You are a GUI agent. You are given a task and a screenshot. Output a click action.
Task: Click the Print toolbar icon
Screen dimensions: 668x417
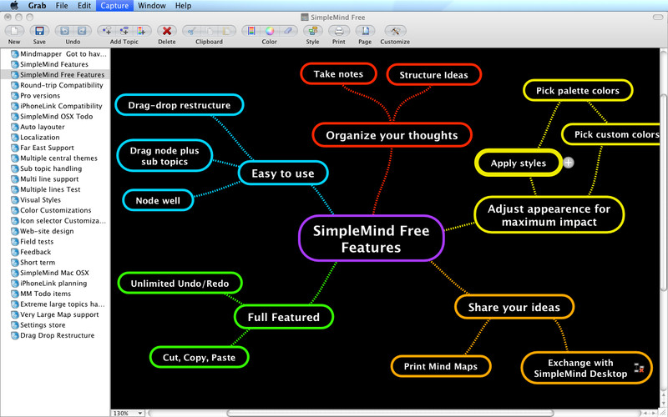click(339, 31)
